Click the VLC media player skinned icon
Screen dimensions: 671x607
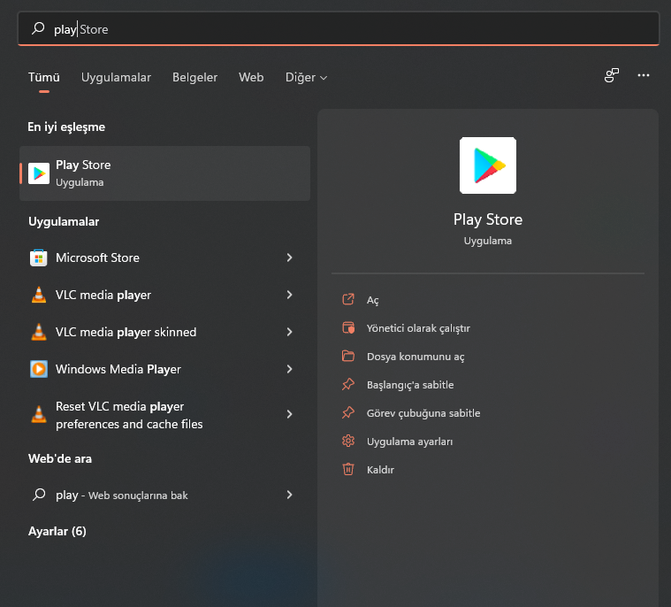(x=39, y=332)
